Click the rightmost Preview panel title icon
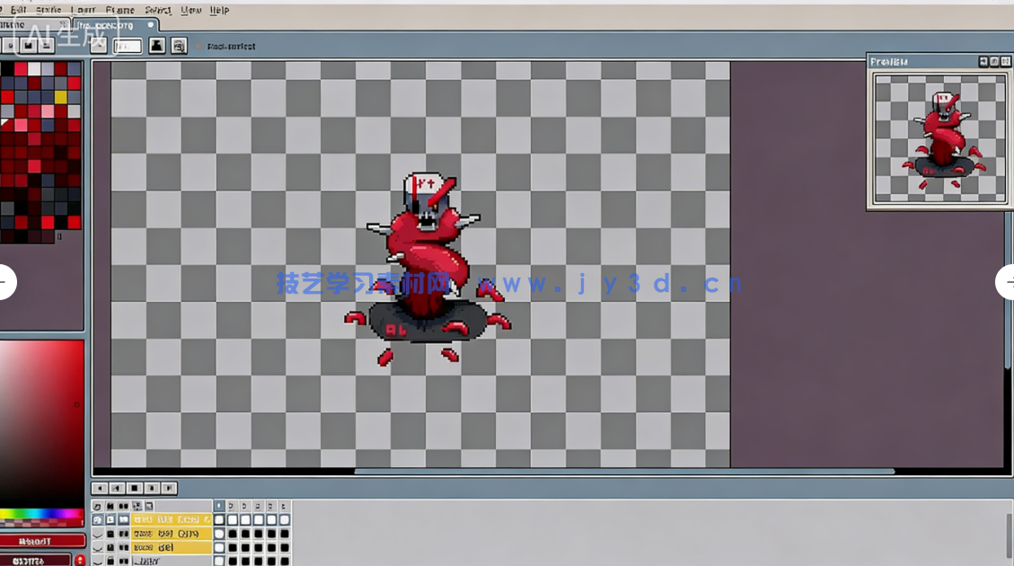 (x=1004, y=61)
